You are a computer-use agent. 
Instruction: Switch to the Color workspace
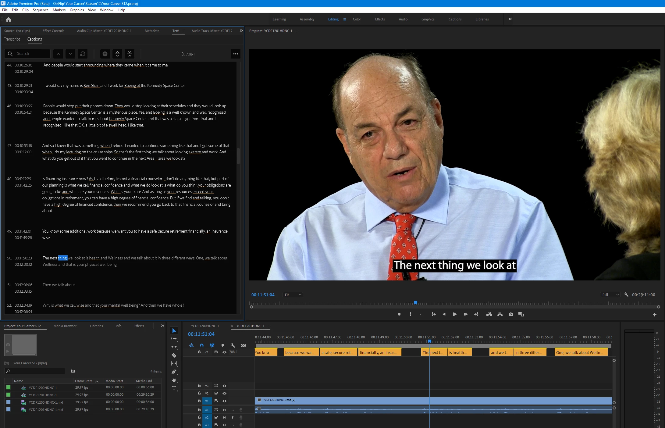pyautogui.click(x=357, y=19)
